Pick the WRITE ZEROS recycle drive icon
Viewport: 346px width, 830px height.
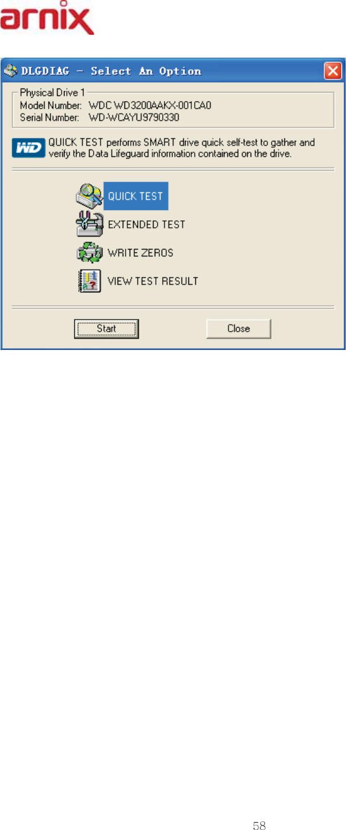click(88, 252)
